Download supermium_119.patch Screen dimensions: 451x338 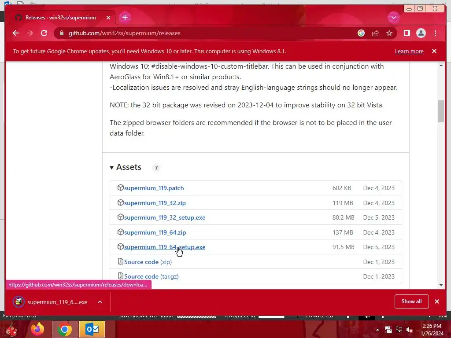[154, 188]
